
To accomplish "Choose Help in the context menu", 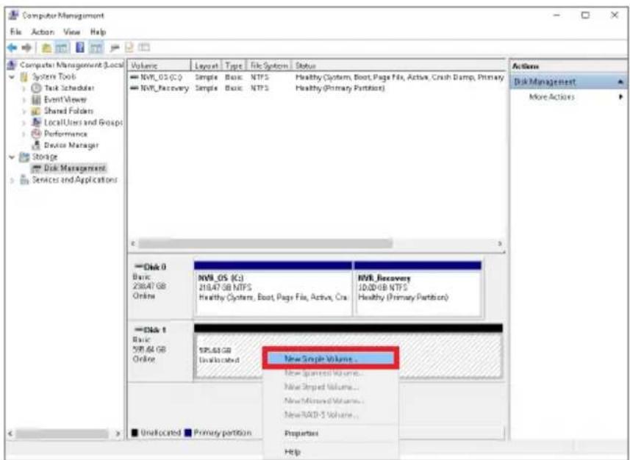I will 331,452.
